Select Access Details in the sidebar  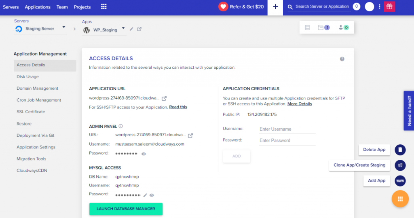[45, 65]
